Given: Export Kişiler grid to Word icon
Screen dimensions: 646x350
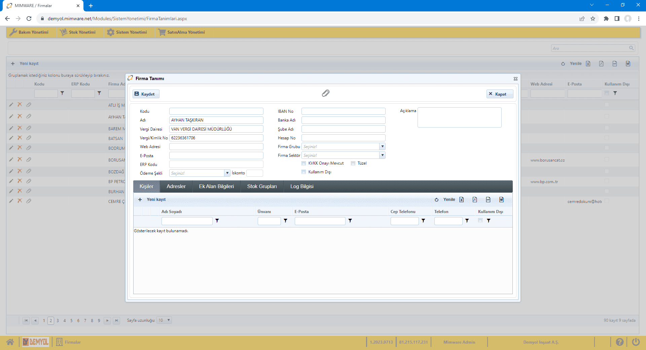Looking at the screenshot, I should click(x=501, y=200).
